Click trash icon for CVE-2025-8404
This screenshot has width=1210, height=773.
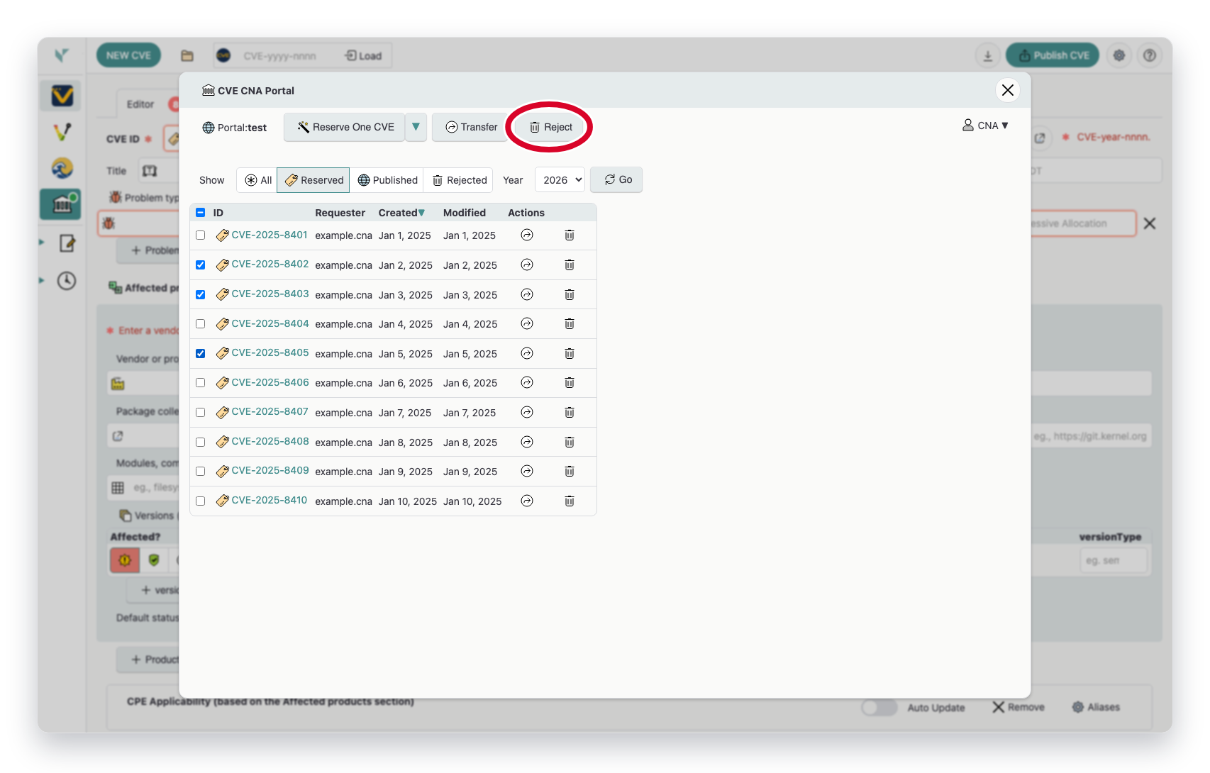pos(570,323)
